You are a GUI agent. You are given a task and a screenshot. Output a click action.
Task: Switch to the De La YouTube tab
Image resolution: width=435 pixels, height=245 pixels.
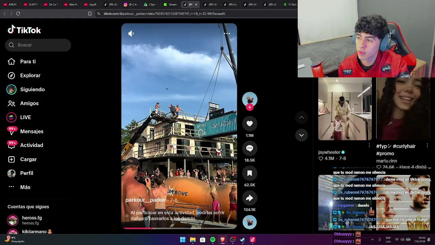(x=51, y=4)
